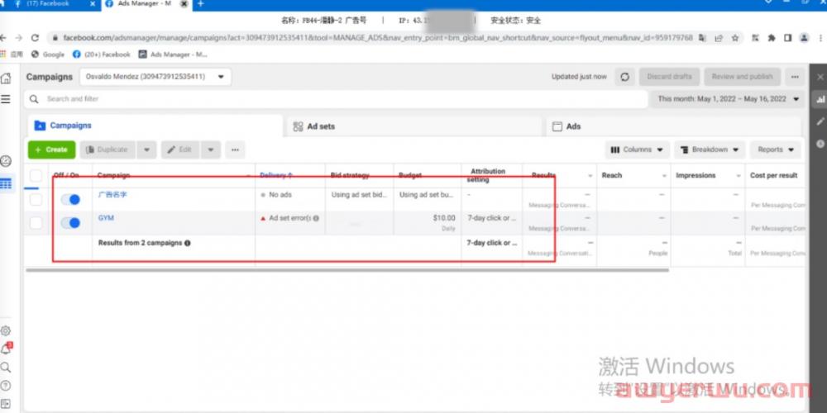Open the Reach column header dropdown arrow
827x413 pixels.
[664, 175]
